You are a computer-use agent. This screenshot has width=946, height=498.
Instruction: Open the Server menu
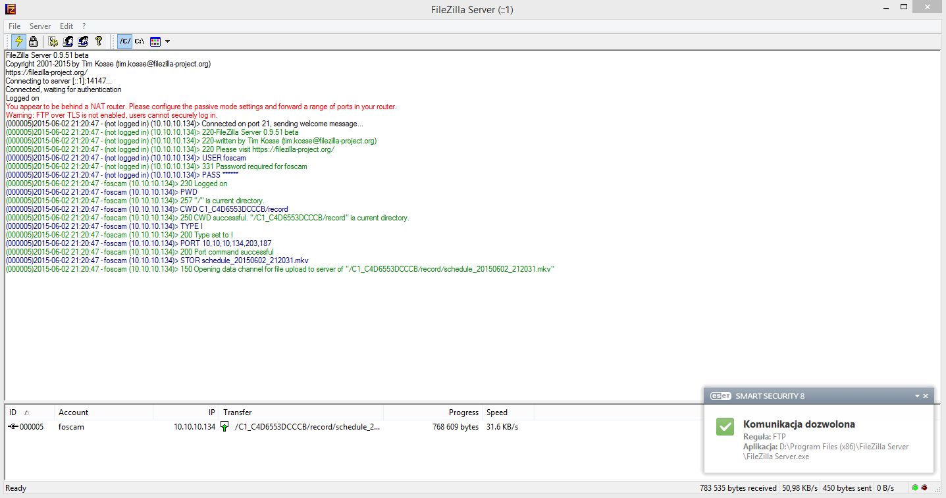coord(40,26)
